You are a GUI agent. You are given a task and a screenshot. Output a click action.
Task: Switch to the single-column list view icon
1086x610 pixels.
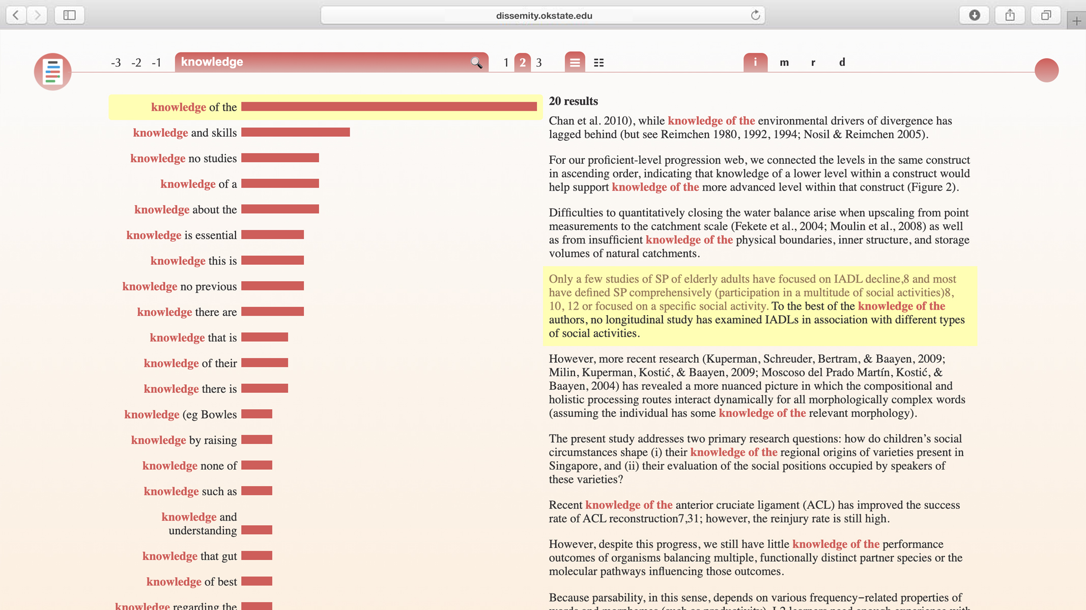[575, 63]
